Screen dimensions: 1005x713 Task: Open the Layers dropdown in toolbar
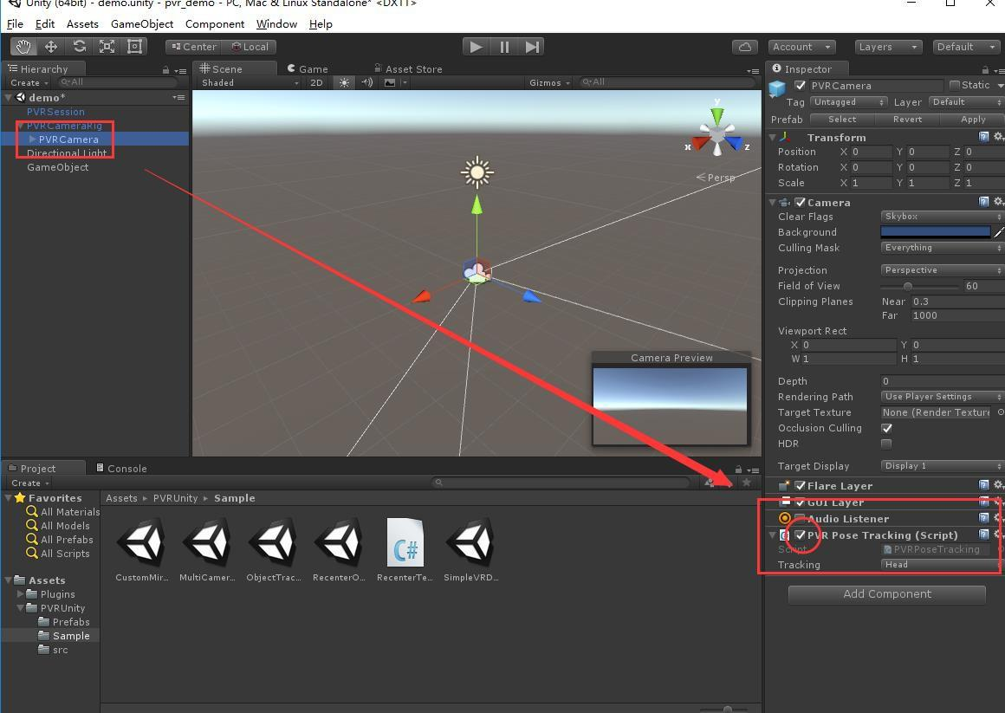click(888, 47)
